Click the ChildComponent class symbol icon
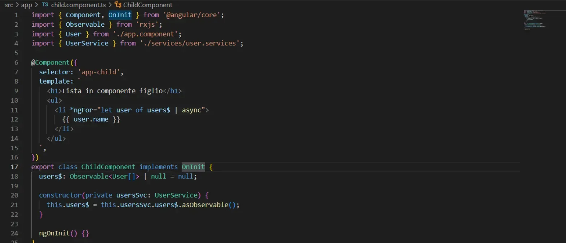 [x=118, y=5]
